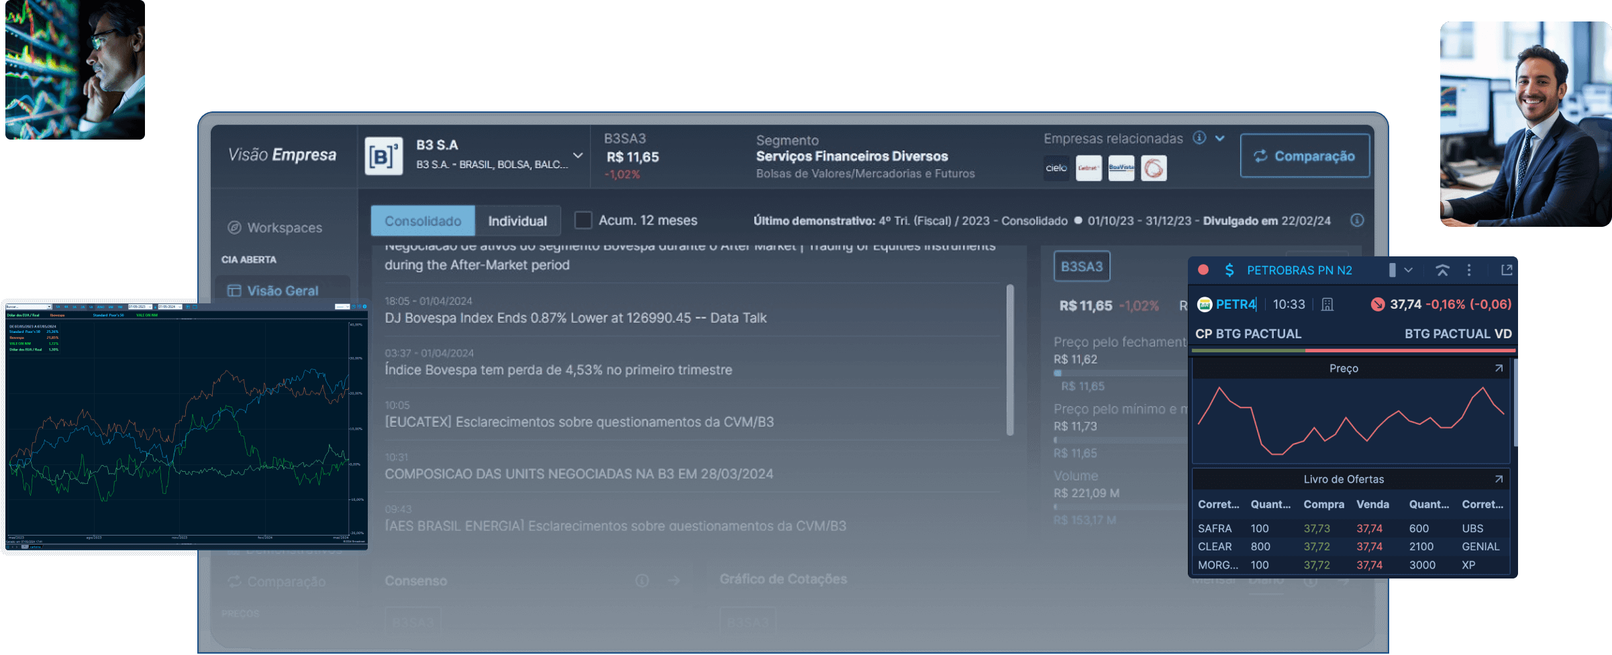
Task: Open Comparação in the left sidebar
Action: coord(276,581)
